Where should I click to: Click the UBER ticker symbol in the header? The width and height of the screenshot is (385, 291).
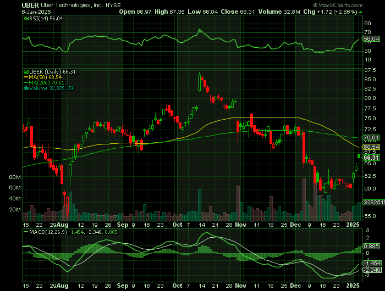[30, 5]
